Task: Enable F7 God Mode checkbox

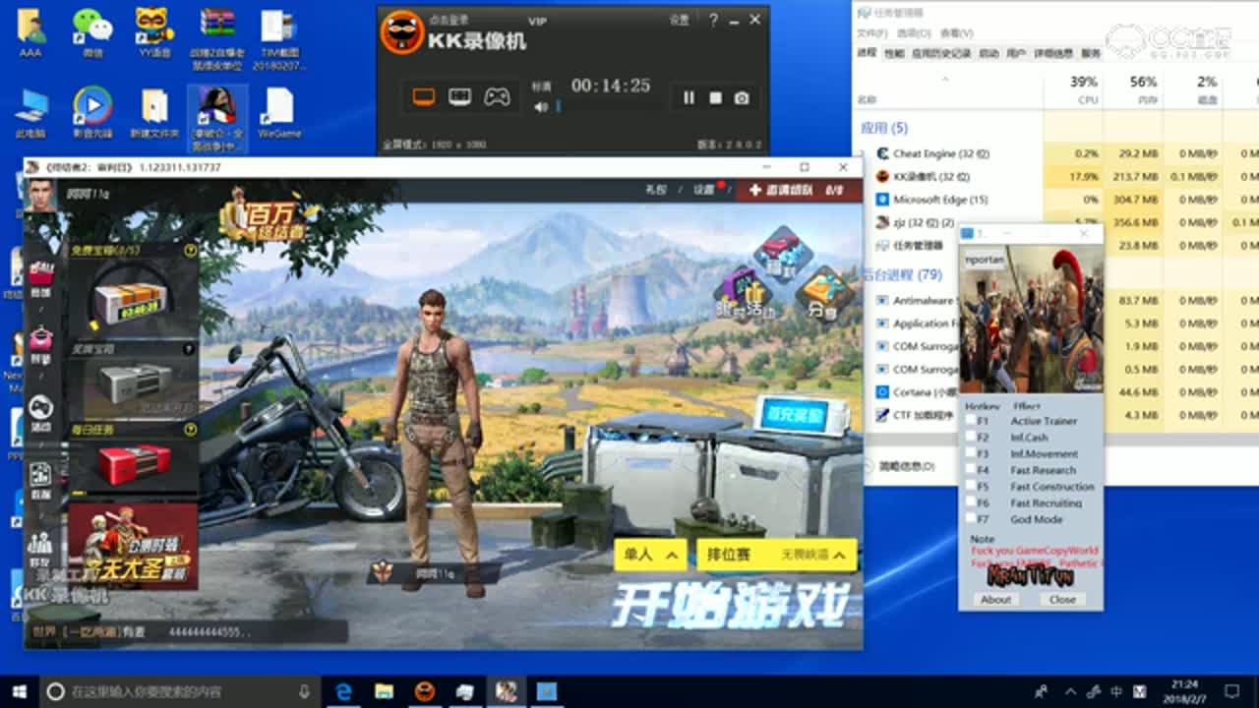Action: (972, 519)
